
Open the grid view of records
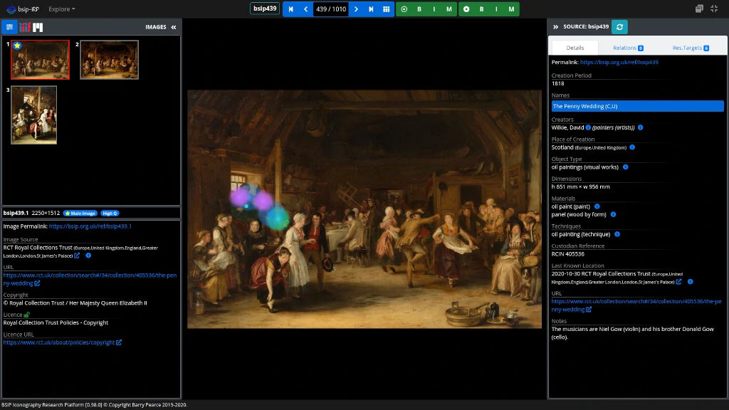pyautogui.click(x=386, y=9)
